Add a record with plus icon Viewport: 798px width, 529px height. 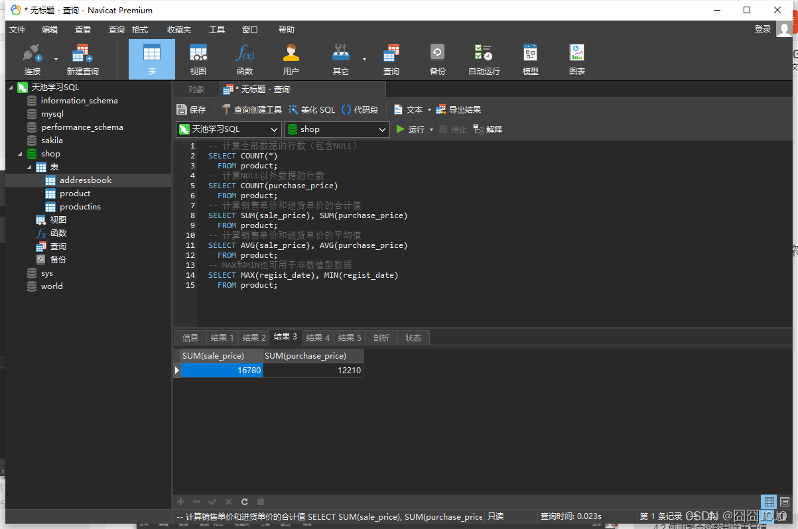click(180, 502)
